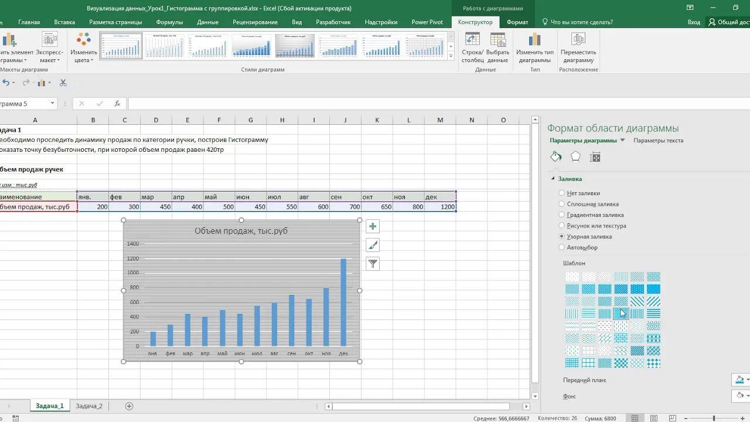The height and width of the screenshot is (422, 750).
Task: Select Рисунок или текстура radio option
Action: (x=562, y=226)
